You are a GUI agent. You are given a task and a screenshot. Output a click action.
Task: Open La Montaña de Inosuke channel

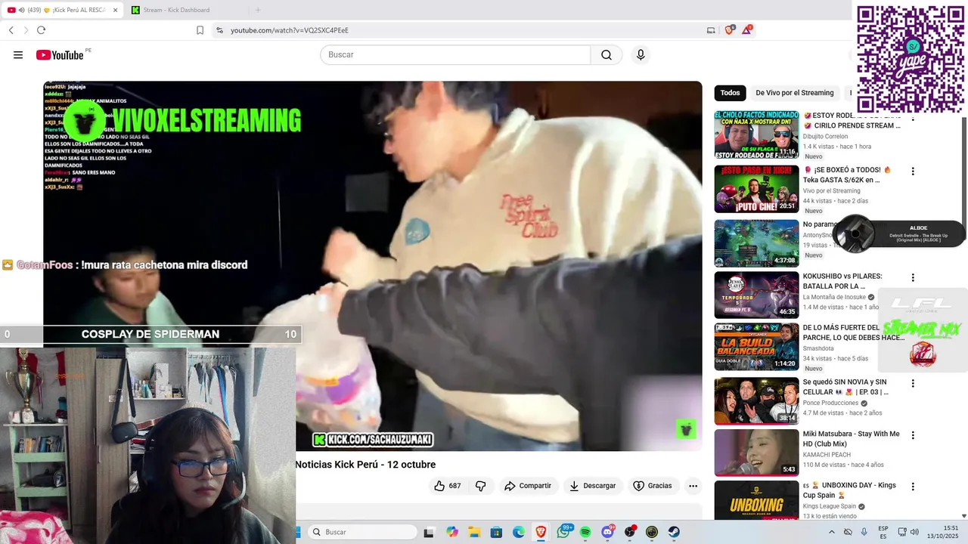[x=835, y=297]
